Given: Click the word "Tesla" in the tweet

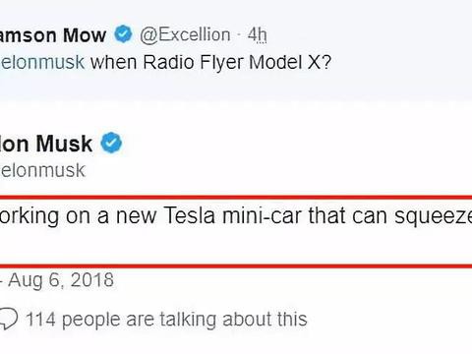Looking at the screenshot, I should [189, 215].
